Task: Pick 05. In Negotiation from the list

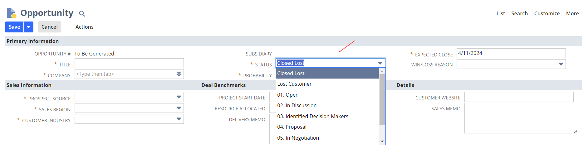Action: tap(298, 138)
